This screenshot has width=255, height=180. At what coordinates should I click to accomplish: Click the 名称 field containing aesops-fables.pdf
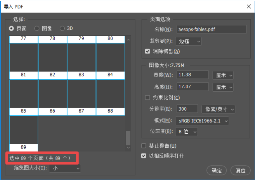click(212, 29)
